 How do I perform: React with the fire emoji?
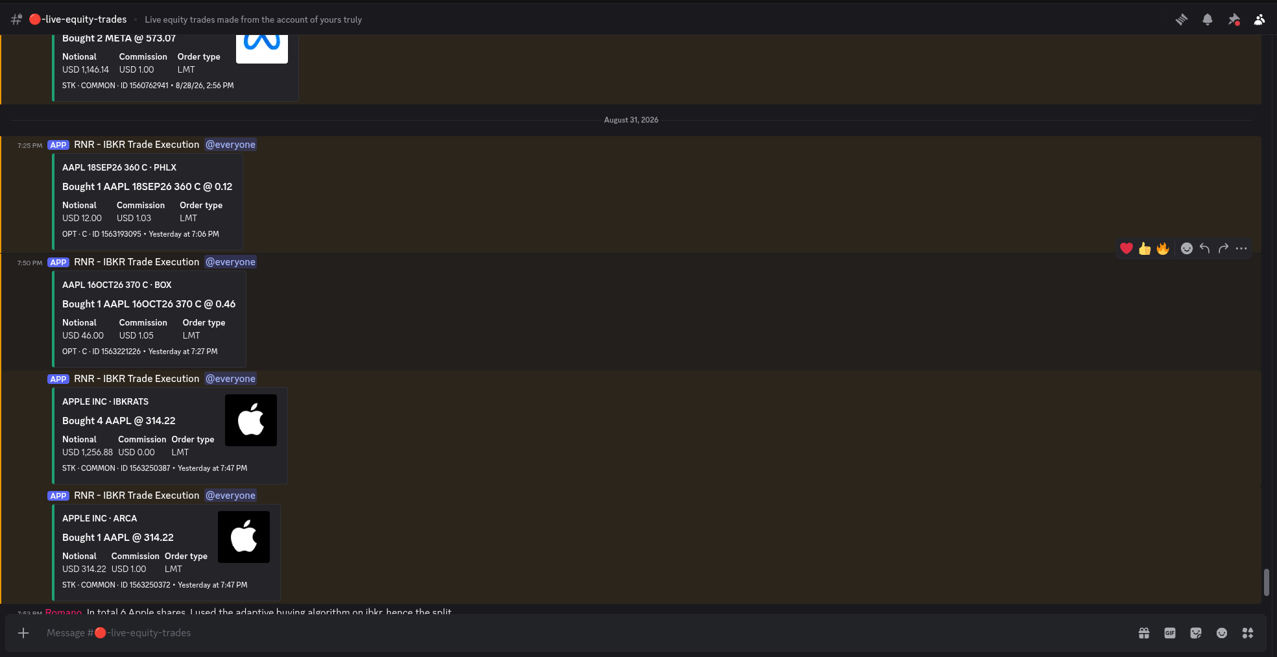(1163, 248)
